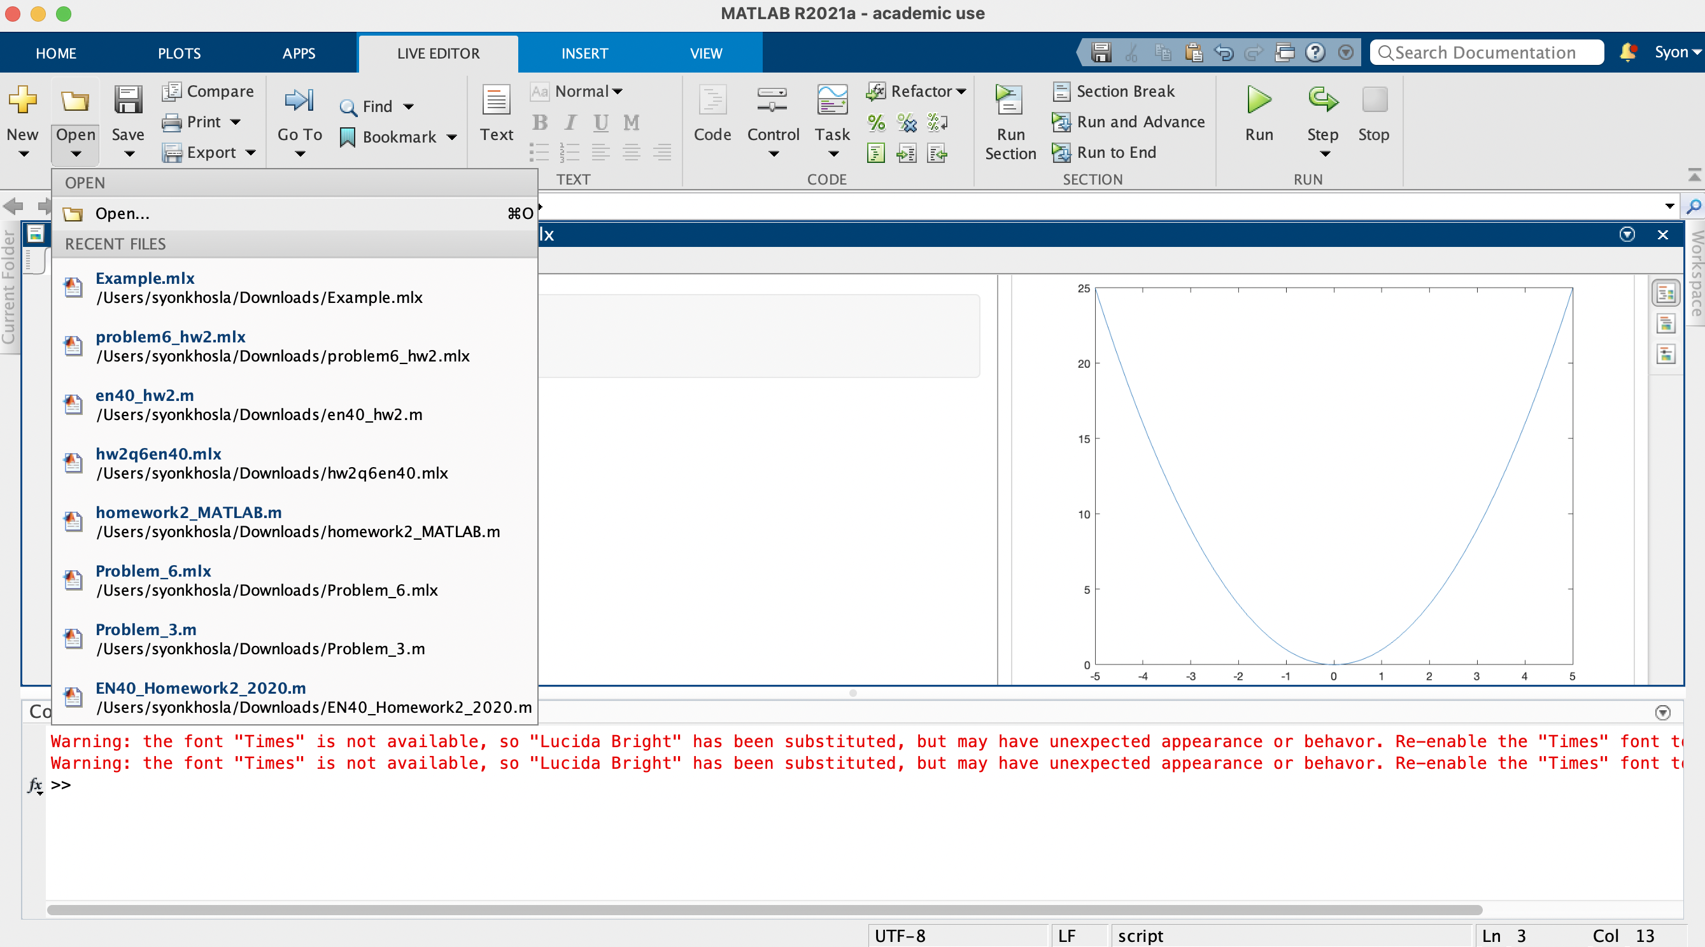Toggle Italic text formatting
Screen dimensions: 1705x947
(x=570, y=122)
